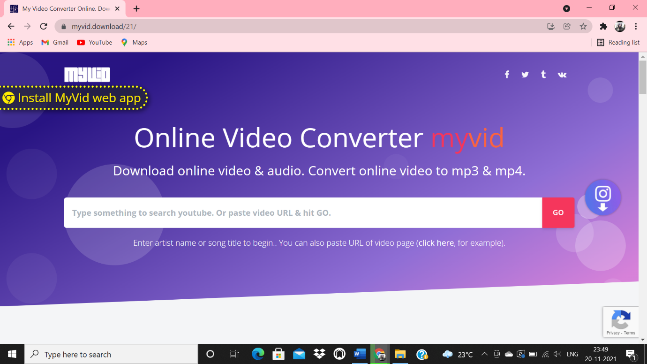
Task: Open MyVid Facebook page icon
Action: 507,75
